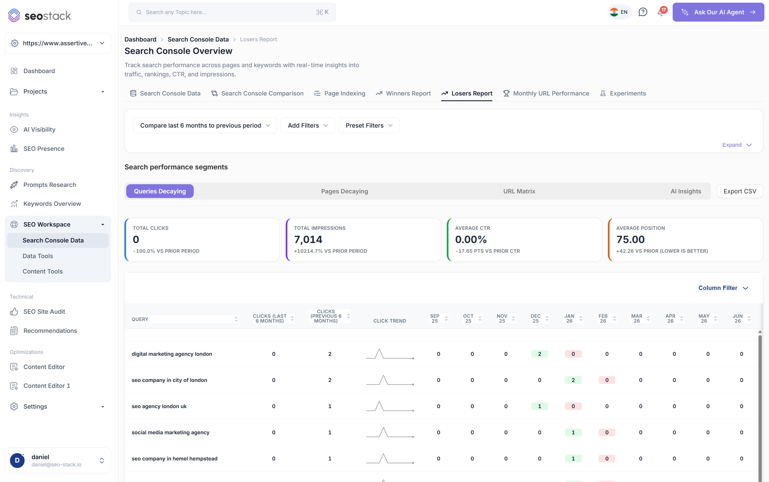This screenshot has height=482, width=769.
Task: Open the Preset Filters dropdown
Action: coord(369,126)
